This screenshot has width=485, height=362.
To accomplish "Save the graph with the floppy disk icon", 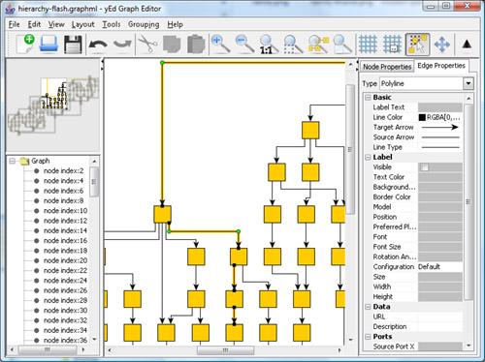I will 73,45.
